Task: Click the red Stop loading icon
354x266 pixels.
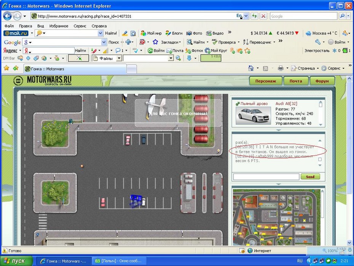Action: point(263,16)
